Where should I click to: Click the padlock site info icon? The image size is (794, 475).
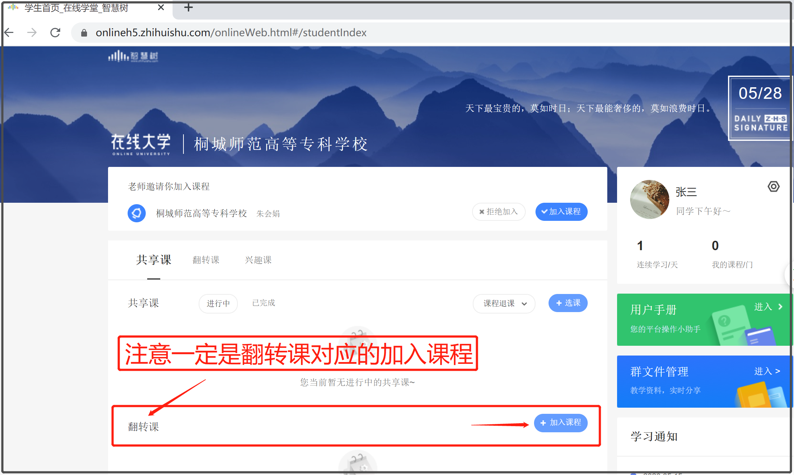click(x=84, y=33)
